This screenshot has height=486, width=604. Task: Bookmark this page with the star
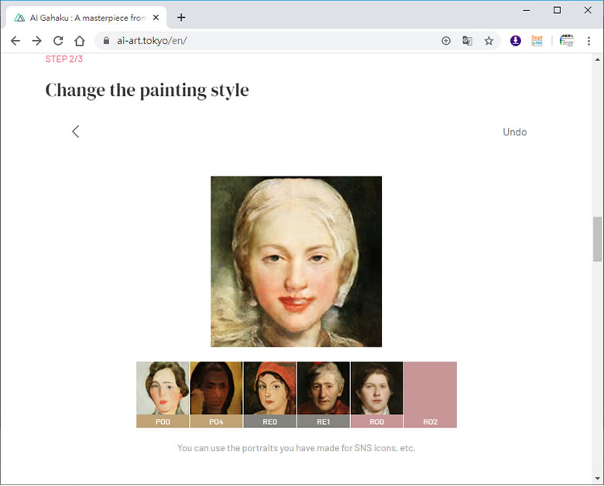pos(489,41)
